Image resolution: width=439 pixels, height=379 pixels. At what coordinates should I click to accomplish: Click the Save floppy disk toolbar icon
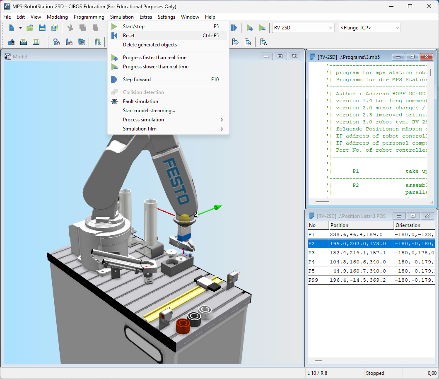(x=42, y=28)
